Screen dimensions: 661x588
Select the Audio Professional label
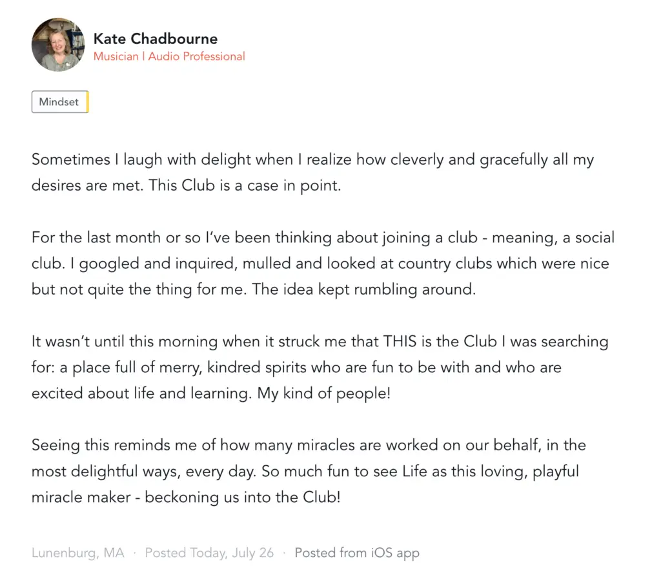[x=196, y=57]
